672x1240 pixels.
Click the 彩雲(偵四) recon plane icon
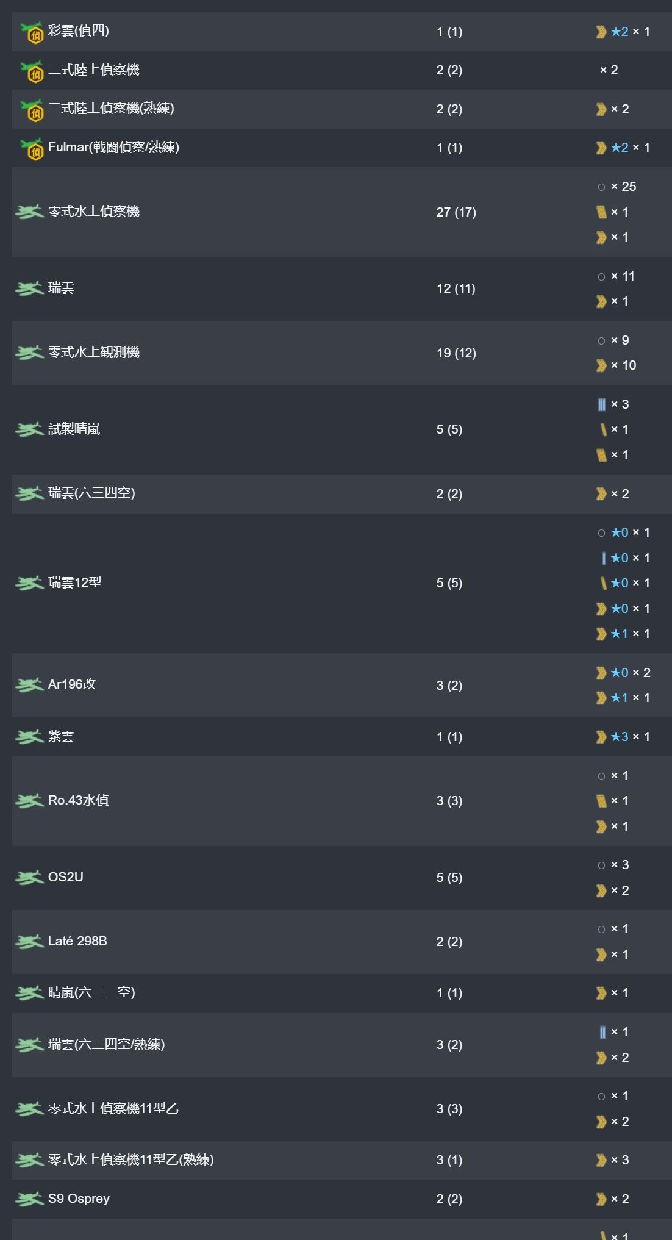click(x=32, y=32)
